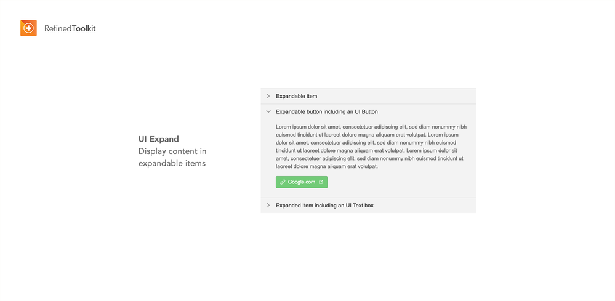Expand chevron beside "Expanded Item including an UI Text box"
The height and width of the screenshot is (301, 615).
click(x=268, y=206)
